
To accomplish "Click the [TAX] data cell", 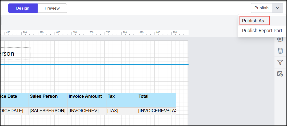I will tap(122, 111).
